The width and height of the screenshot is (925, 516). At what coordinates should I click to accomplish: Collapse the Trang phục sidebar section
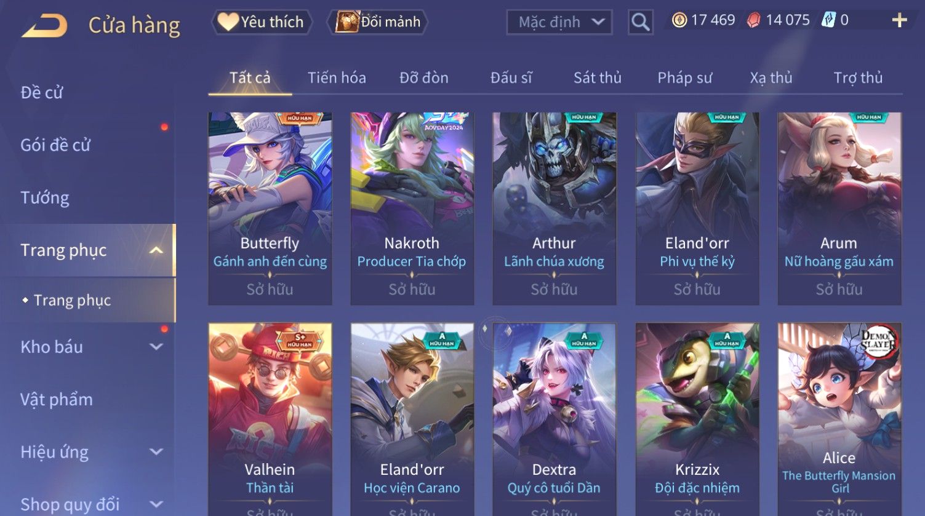coord(156,250)
